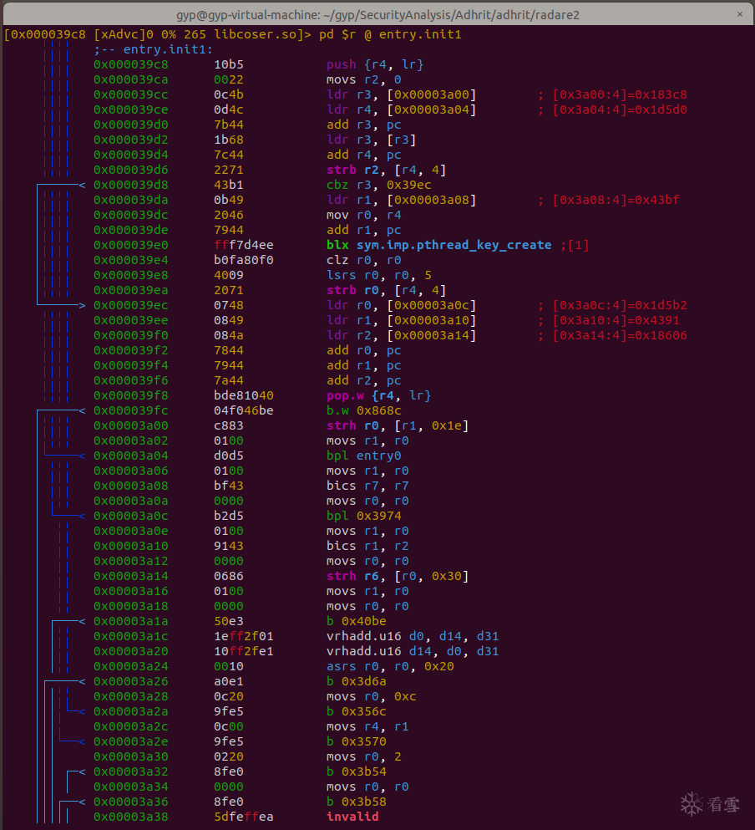Screen dimensions: 755x830
Task: Click the bpl entry0 branch instruction
Action: (363, 456)
